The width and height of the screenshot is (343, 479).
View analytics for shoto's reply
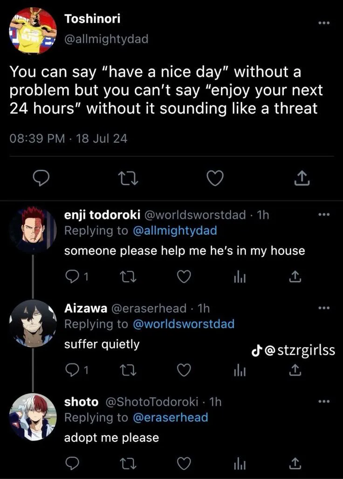tap(239, 463)
